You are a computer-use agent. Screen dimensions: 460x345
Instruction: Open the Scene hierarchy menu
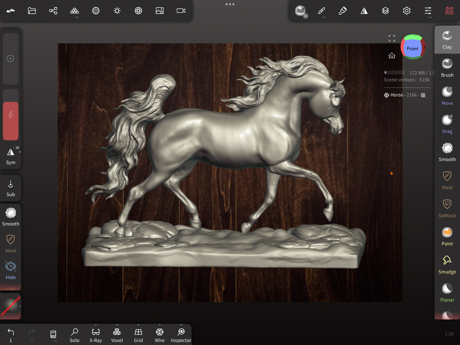53,11
